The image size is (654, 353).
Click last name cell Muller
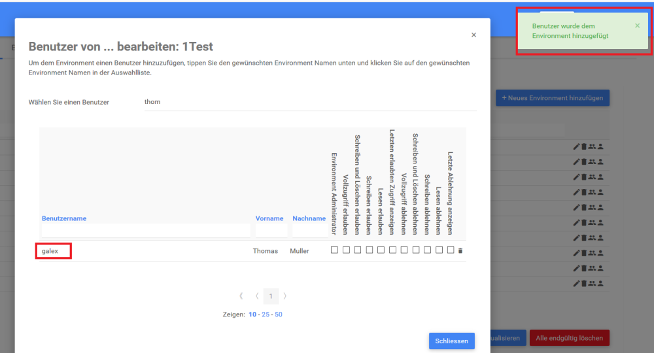click(x=300, y=251)
